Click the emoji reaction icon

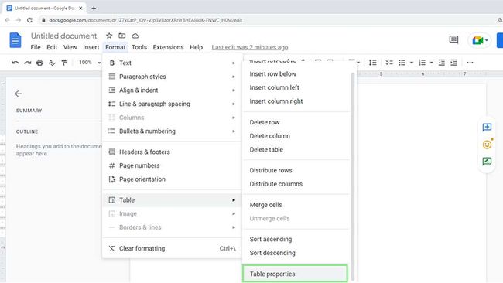point(487,145)
